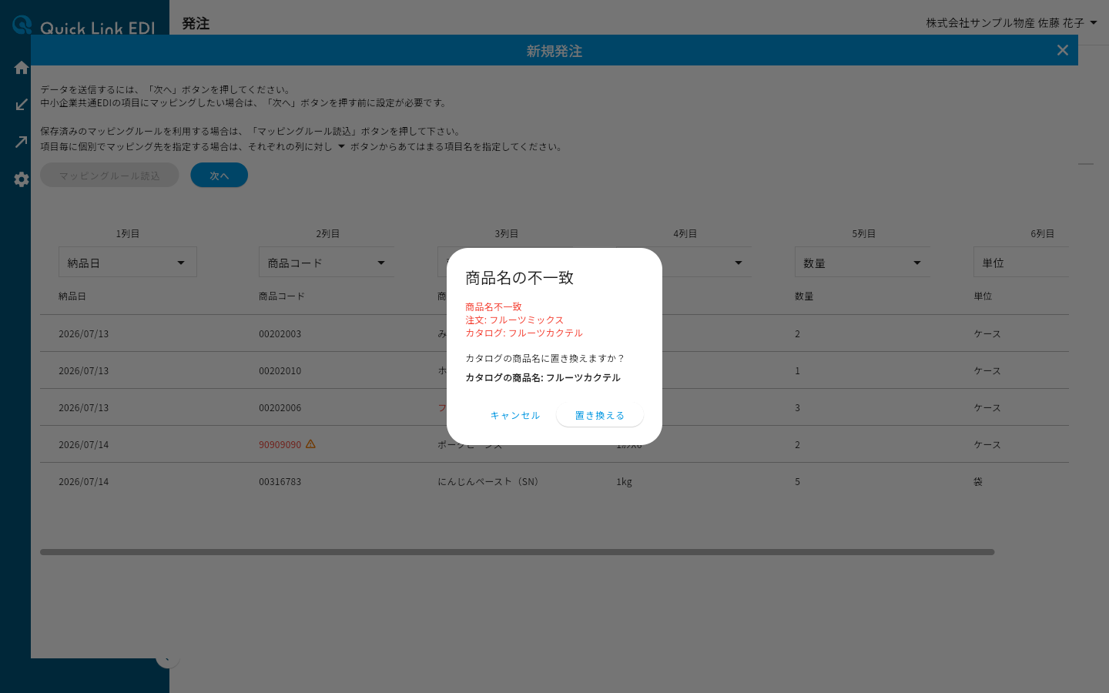Click the 数量 cell 3 in the 00202006 row
The image size is (1109, 693).
coord(798,408)
